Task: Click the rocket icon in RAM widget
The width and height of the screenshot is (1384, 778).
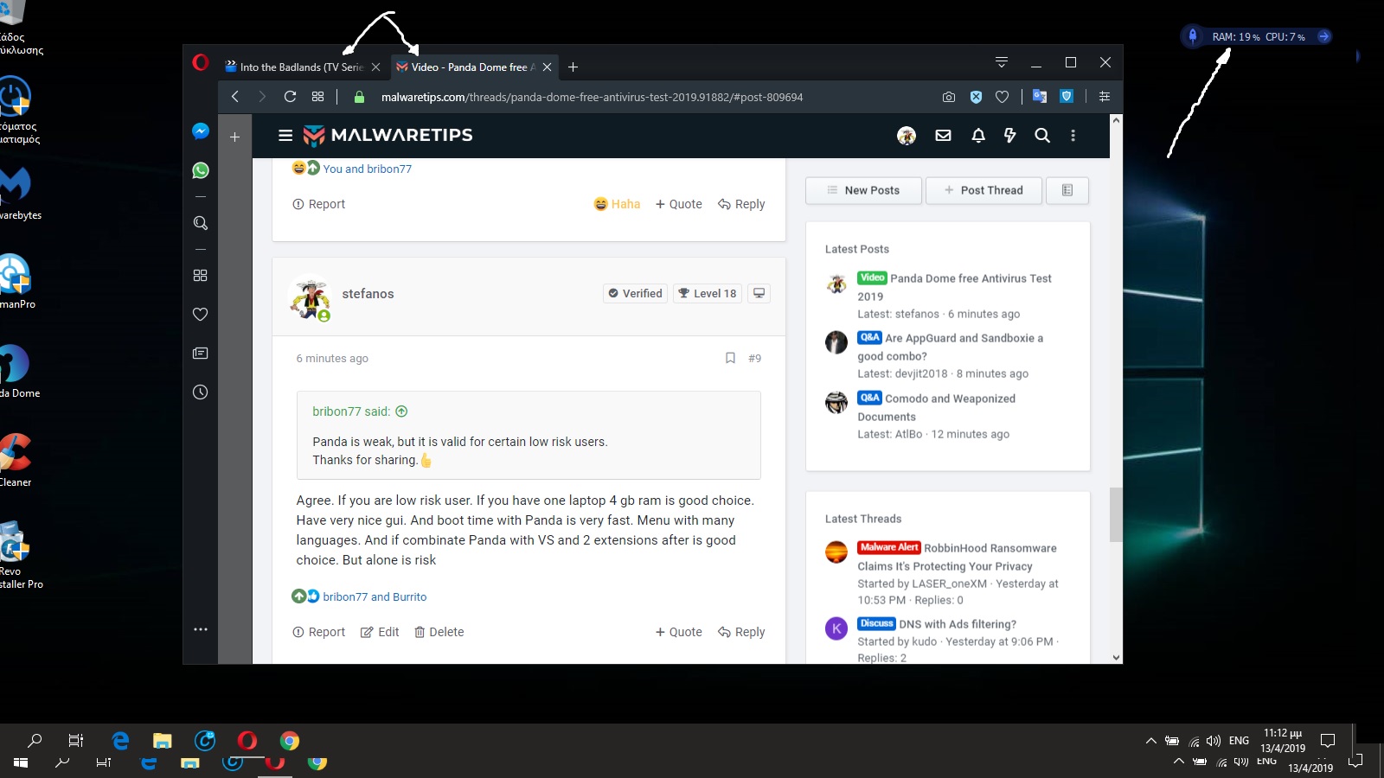Action: 1193,36
